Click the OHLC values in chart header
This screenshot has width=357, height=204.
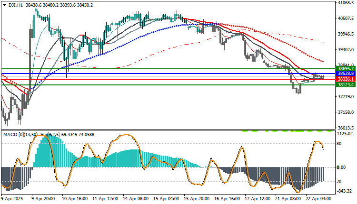coord(59,5)
